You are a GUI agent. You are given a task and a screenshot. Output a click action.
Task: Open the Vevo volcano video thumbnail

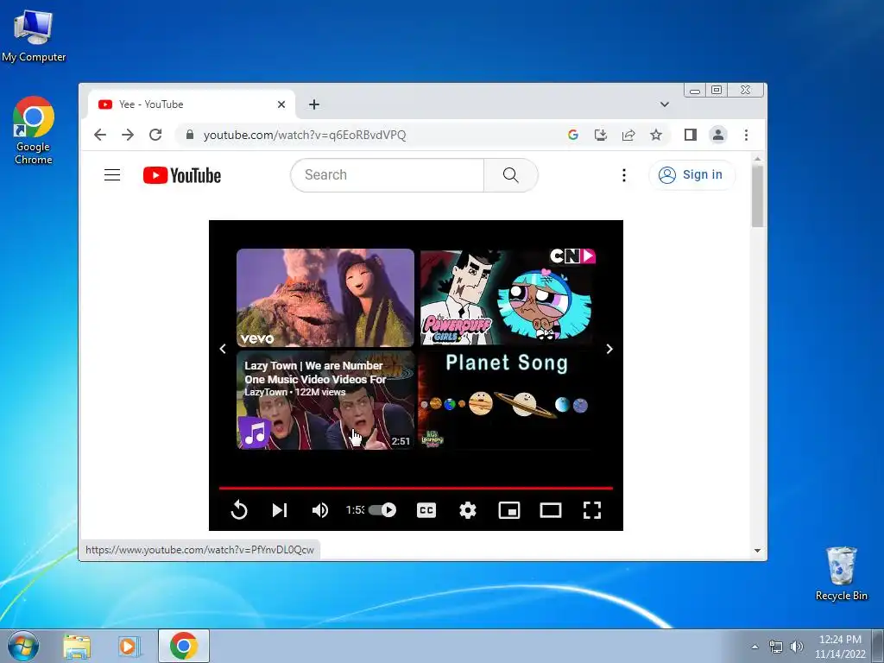pos(325,298)
